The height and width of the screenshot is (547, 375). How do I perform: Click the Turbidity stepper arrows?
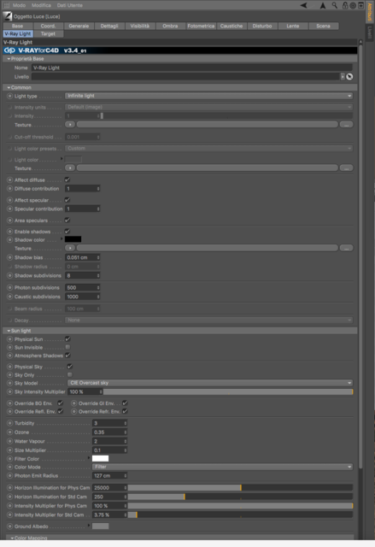pos(126,423)
